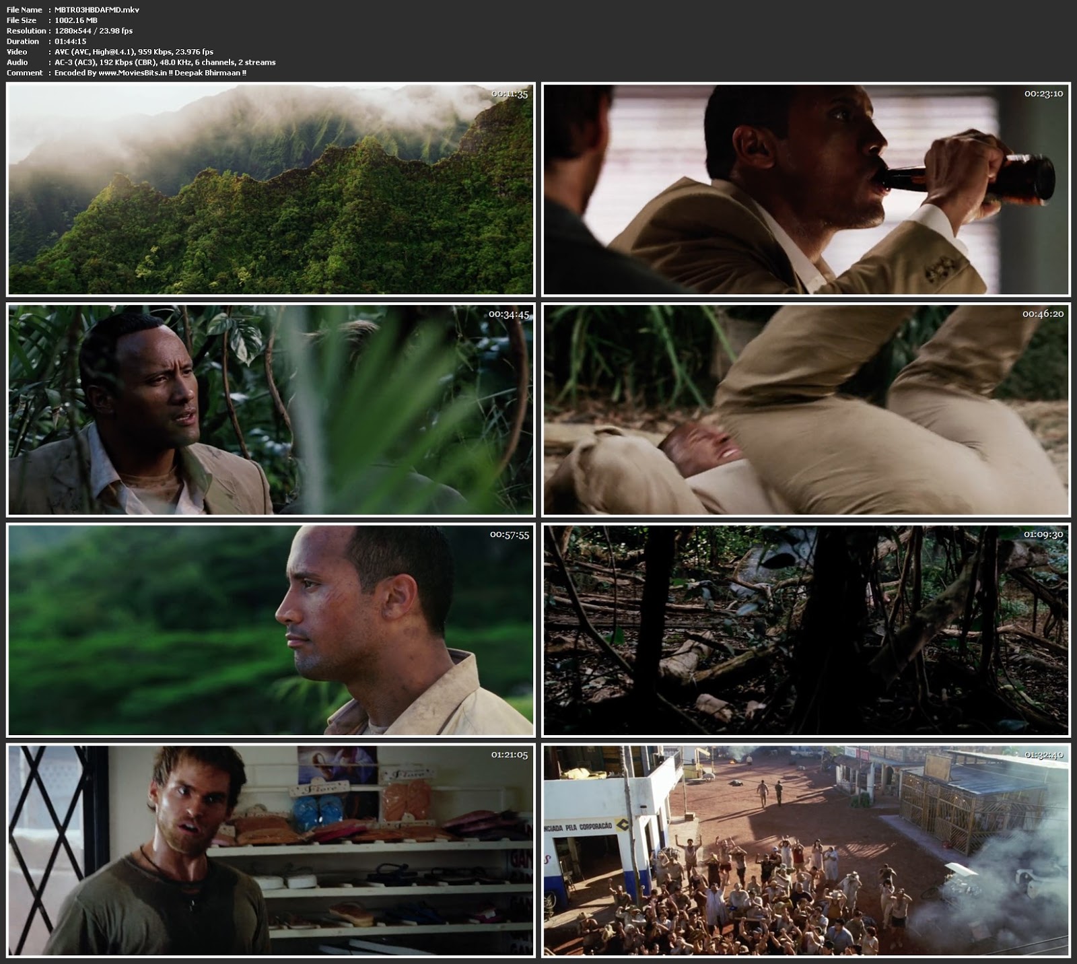The width and height of the screenshot is (1077, 964).
Task: Click the 00:46:20 timestamp overlay
Action: click(1043, 314)
